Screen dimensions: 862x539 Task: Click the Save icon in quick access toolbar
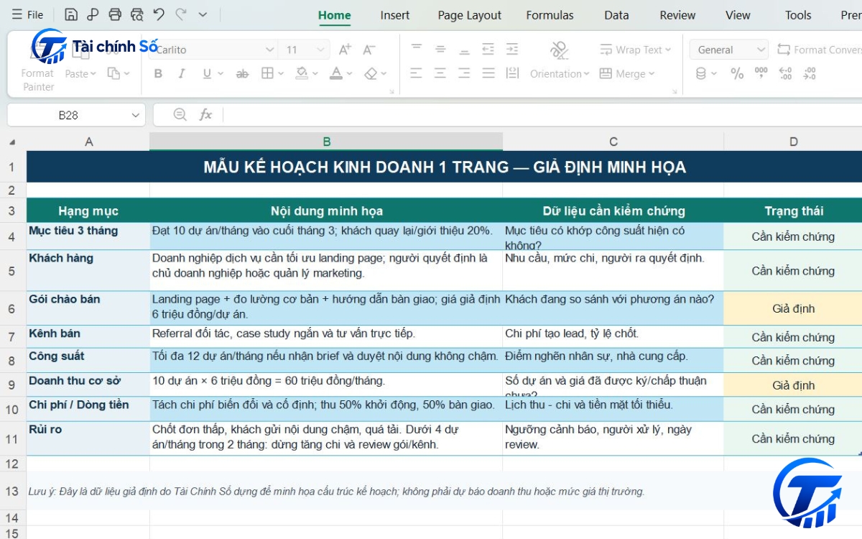(x=71, y=14)
